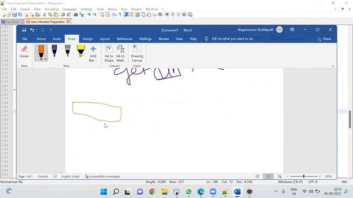Open Notepad++ Macro menu
Screen dimensions: 353x198
click(113, 9)
